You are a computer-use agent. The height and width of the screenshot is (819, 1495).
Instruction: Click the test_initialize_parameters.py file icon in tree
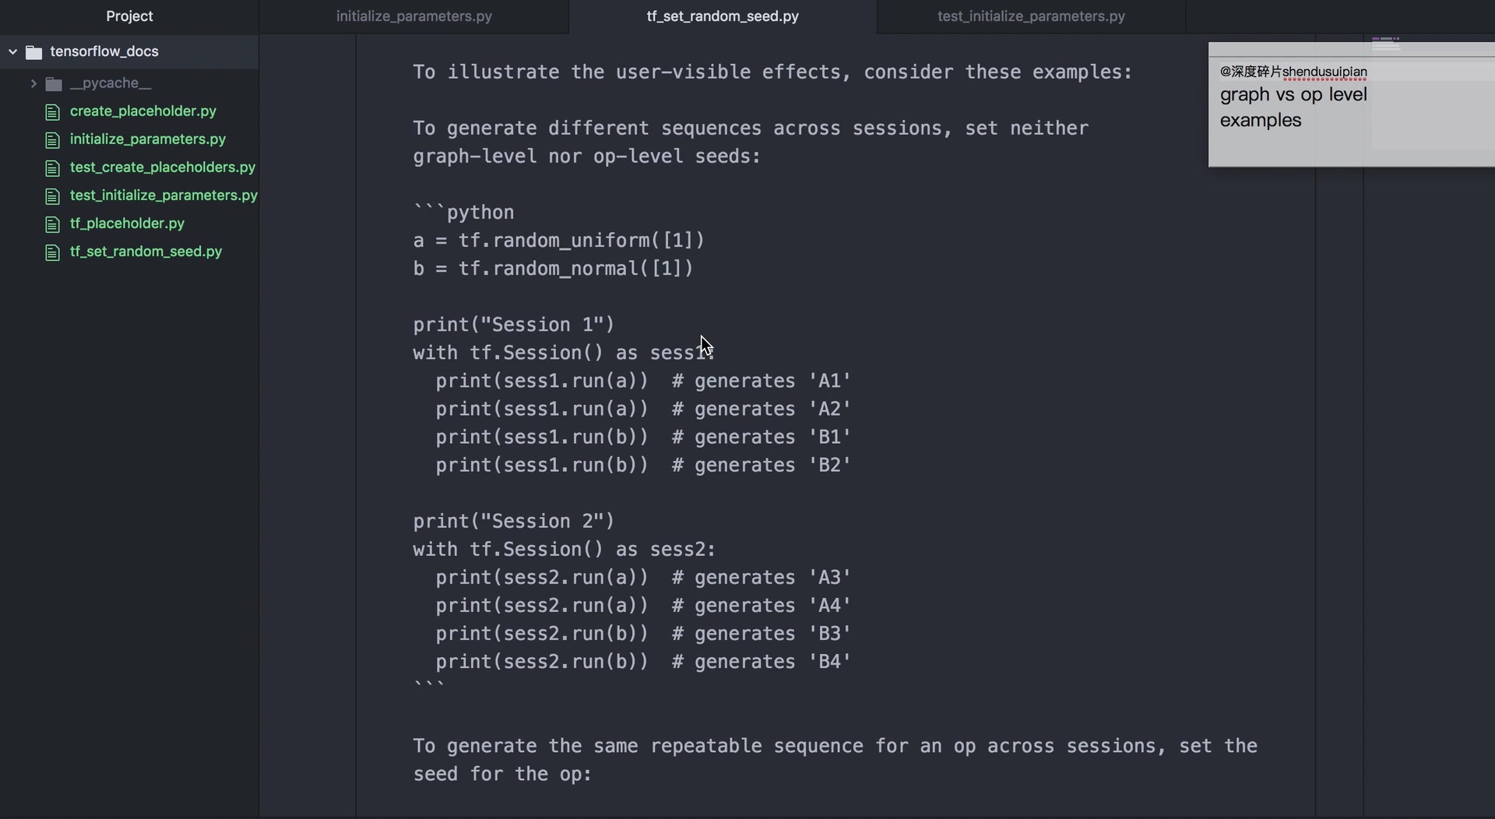52,196
